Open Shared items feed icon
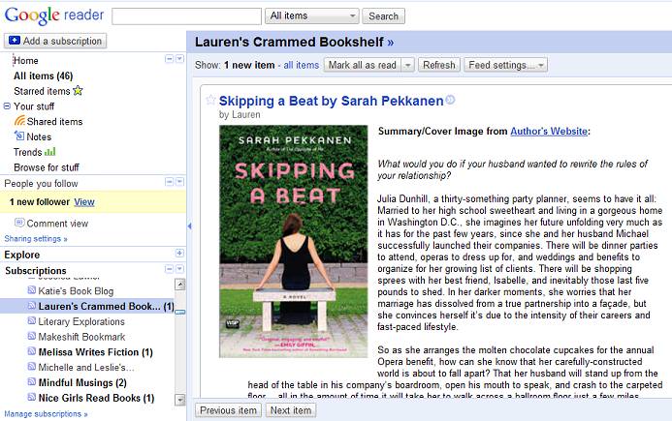The width and height of the screenshot is (672, 421). (19, 121)
